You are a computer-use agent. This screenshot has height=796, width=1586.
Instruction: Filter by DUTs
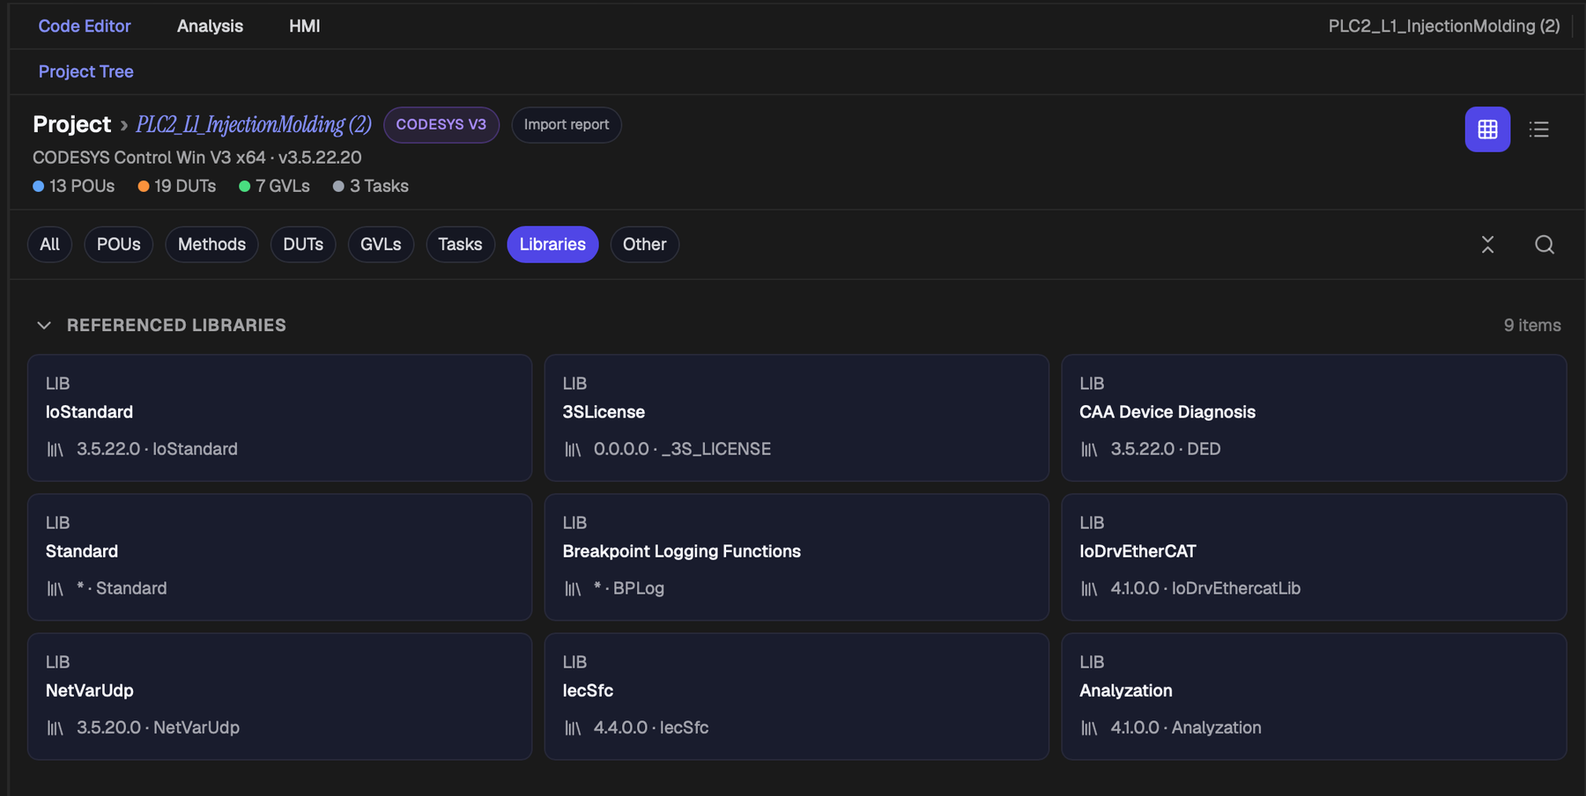coord(303,244)
